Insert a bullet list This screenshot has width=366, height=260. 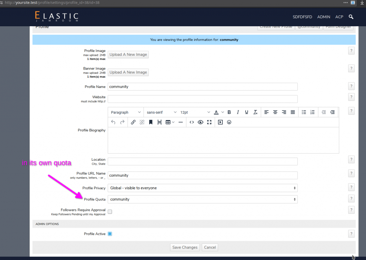(x=304, y=112)
